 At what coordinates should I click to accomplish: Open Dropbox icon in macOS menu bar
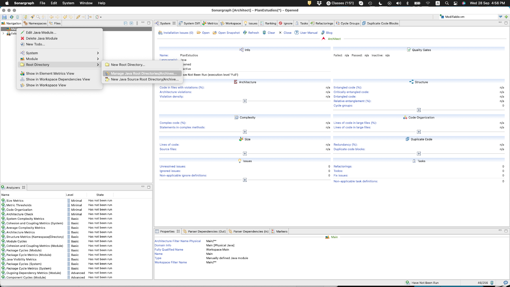(x=319, y=3)
